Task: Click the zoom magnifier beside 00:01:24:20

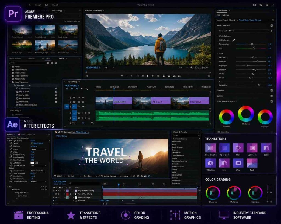Action: click(x=191, y=68)
